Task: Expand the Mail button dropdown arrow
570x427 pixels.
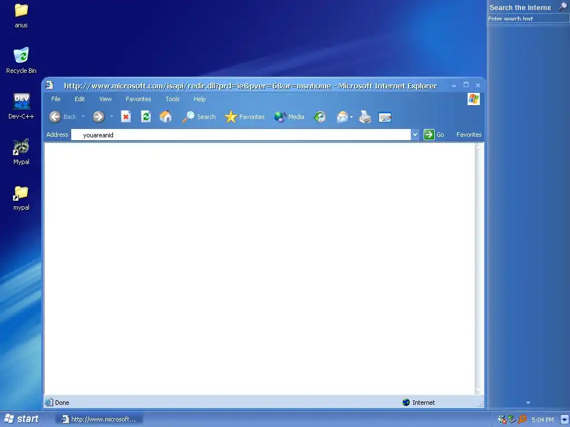Action: point(352,117)
